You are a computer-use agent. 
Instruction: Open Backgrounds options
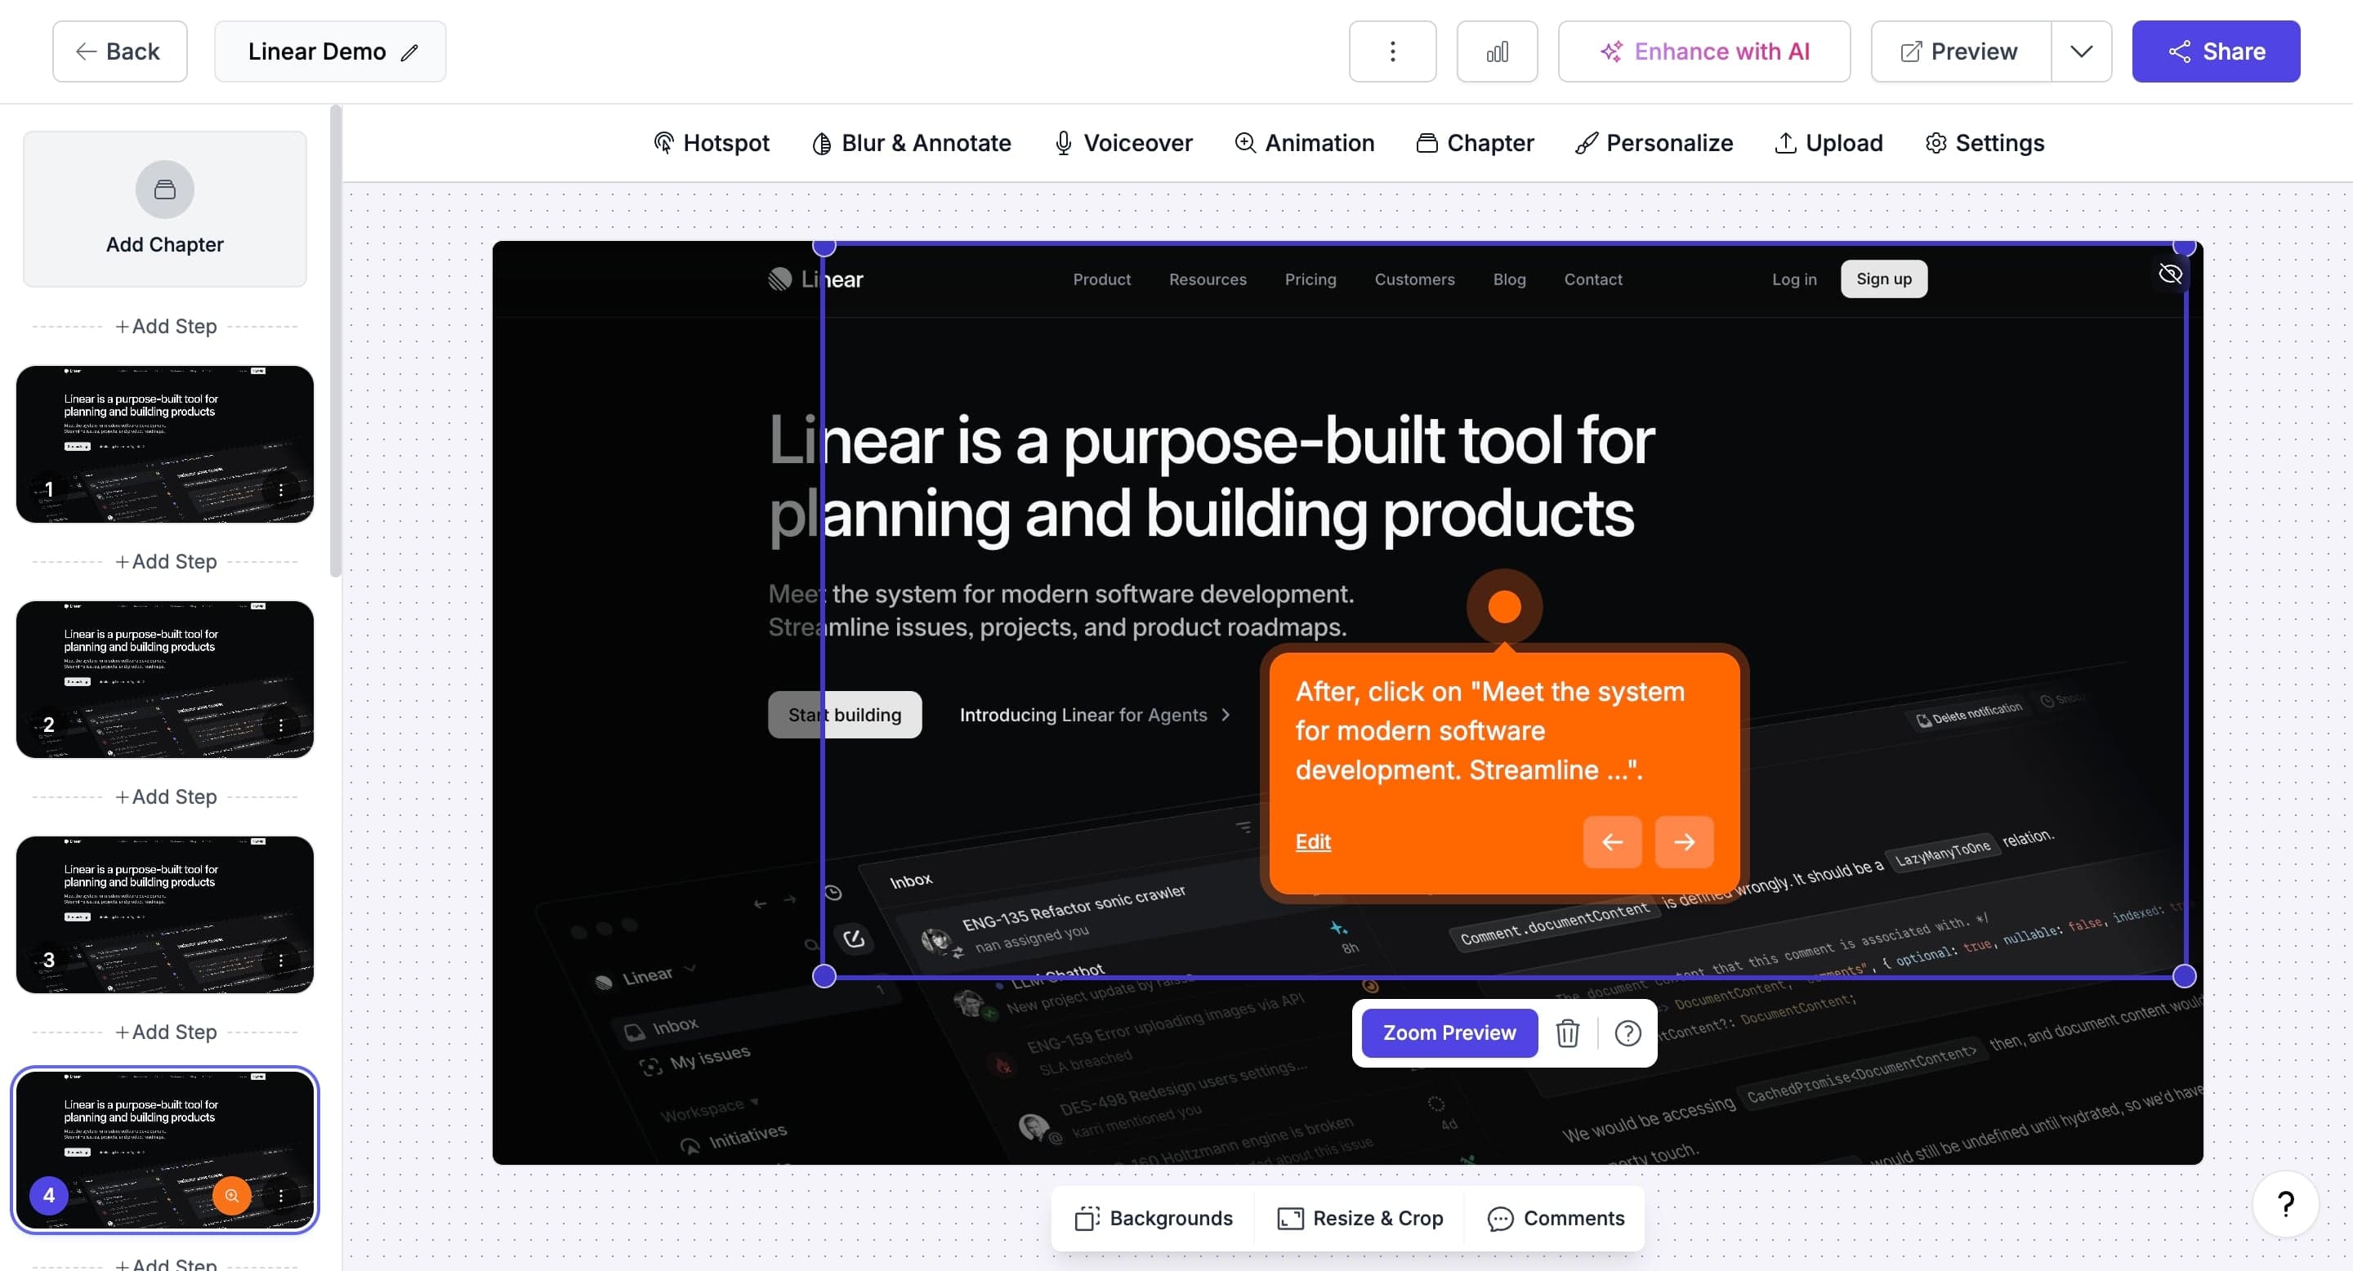click(x=1154, y=1218)
